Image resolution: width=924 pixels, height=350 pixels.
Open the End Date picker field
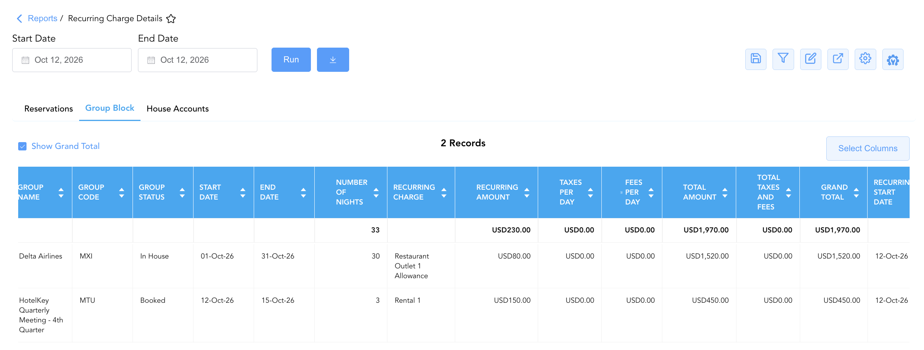point(198,60)
